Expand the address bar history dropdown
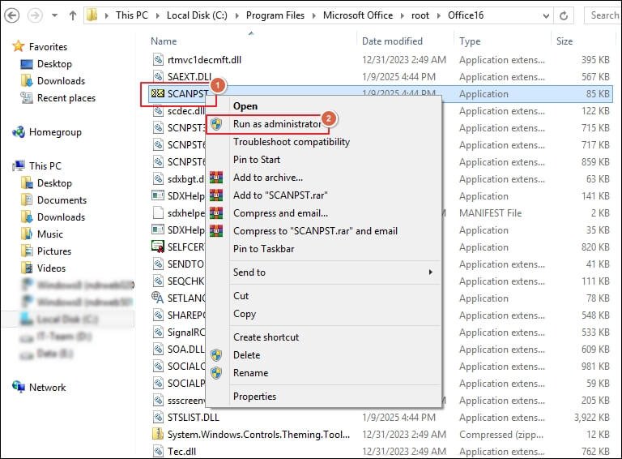This screenshot has height=459, width=622. tap(546, 16)
